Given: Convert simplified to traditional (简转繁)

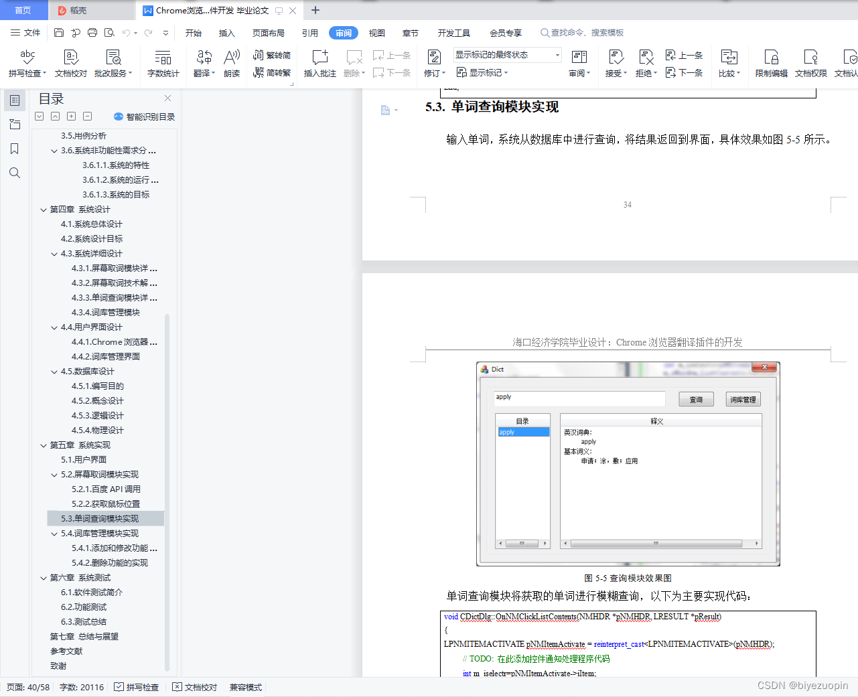Looking at the screenshot, I should coord(272,72).
